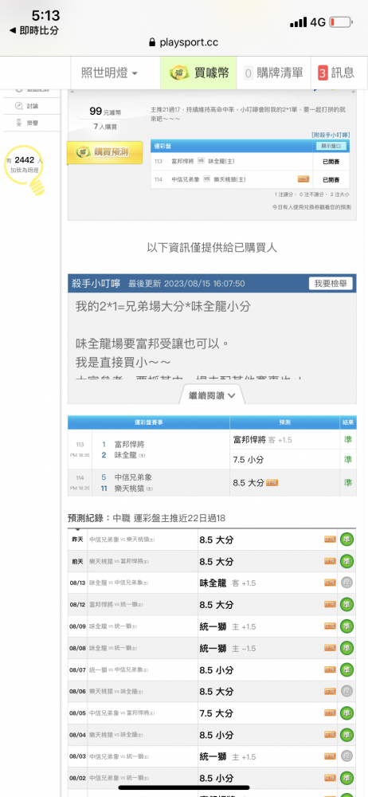This screenshot has width=368, height=797.
Task: Click the 主推 badge on the 08/03 row
Action: tap(331, 756)
